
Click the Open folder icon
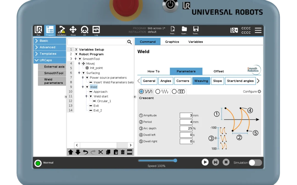[x=184, y=30]
